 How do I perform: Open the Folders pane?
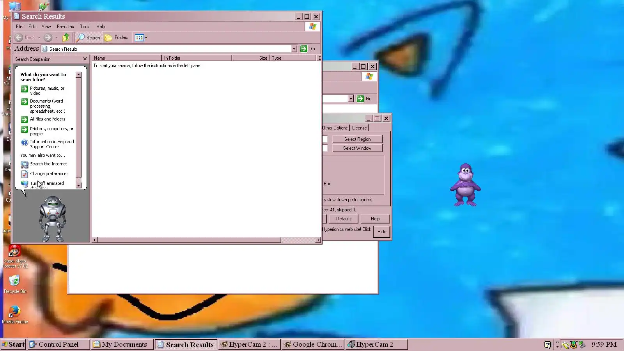116,37
